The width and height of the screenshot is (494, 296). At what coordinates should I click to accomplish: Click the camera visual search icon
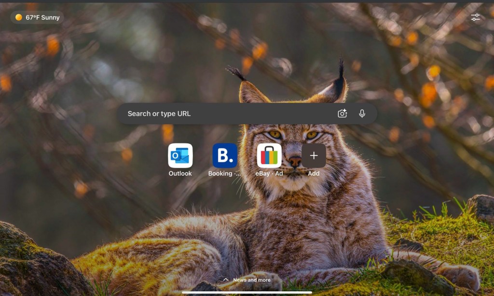coord(342,114)
